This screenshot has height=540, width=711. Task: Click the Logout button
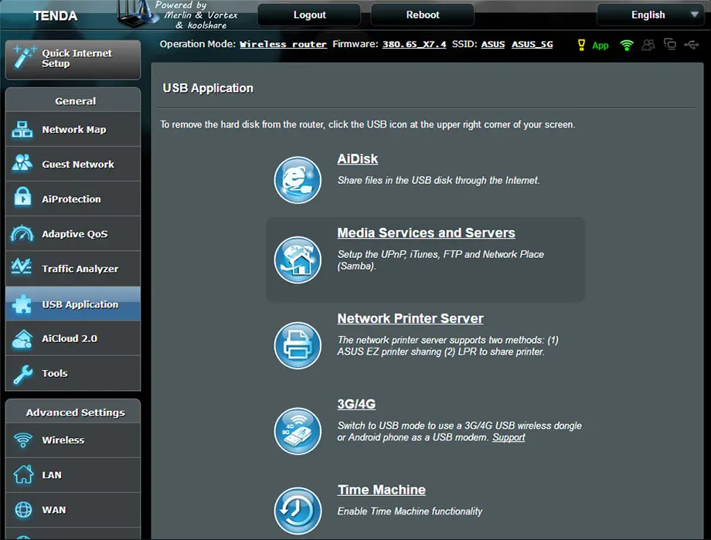(x=309, y=15)
